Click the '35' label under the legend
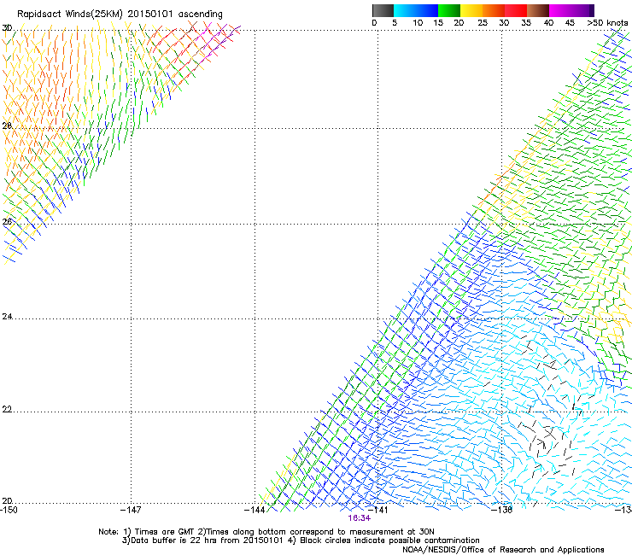Screen dimensions: 632x555 click(526, 23)
